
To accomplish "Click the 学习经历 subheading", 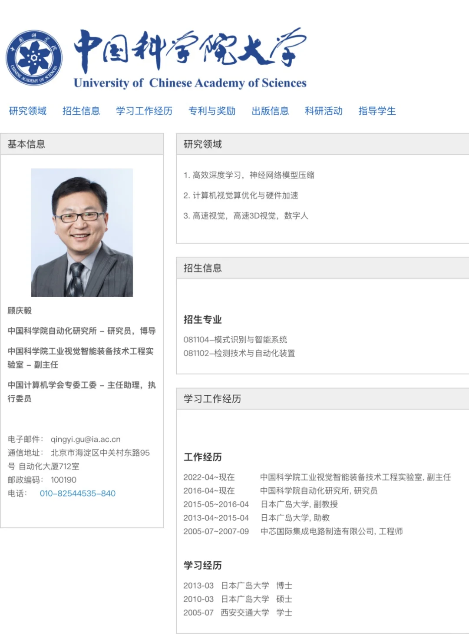I will 203,565.
